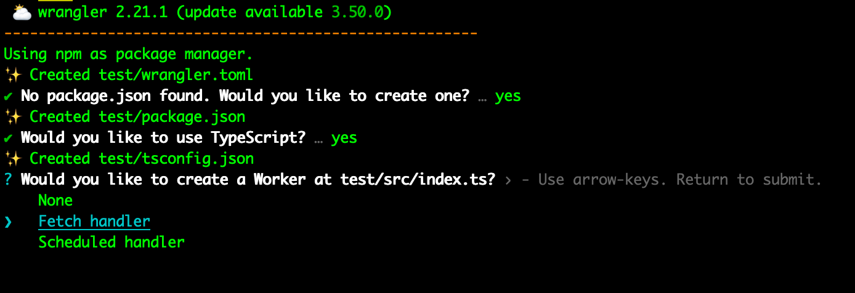Click ellipsis before package.json yes answer
Screen dimensions: 855x293
(482, 96)
